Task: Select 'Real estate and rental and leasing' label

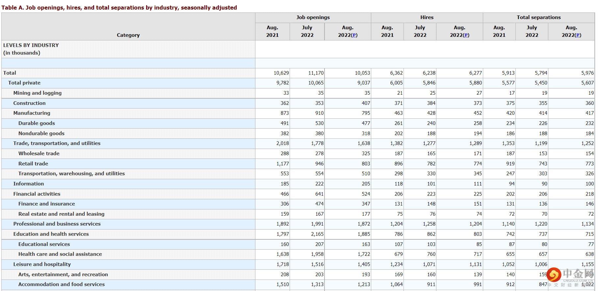Action: pos(62,214)
